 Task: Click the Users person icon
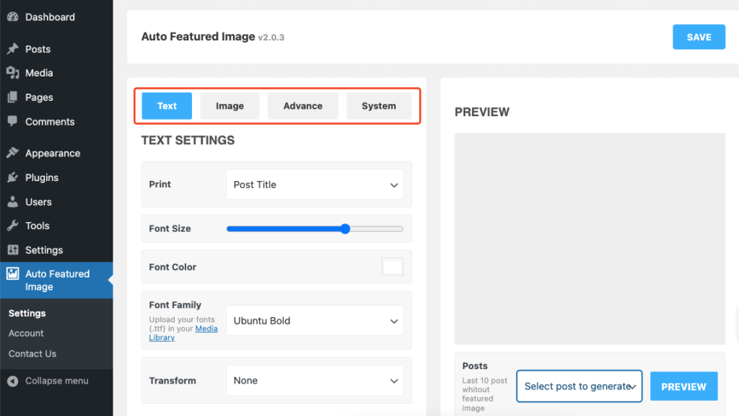click(13, 202)
